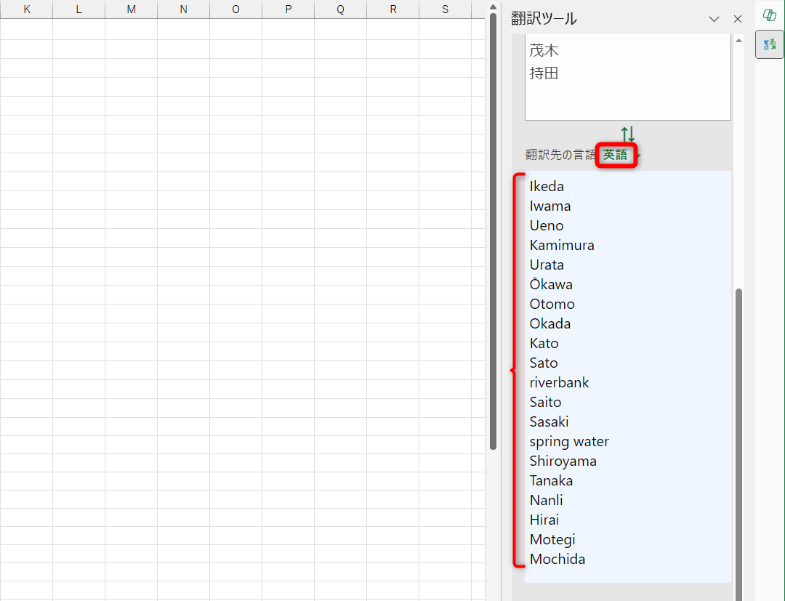Screen dimensions: 785x601
Task: Select the Translator icon in side rail
Action: click(770, 44)
